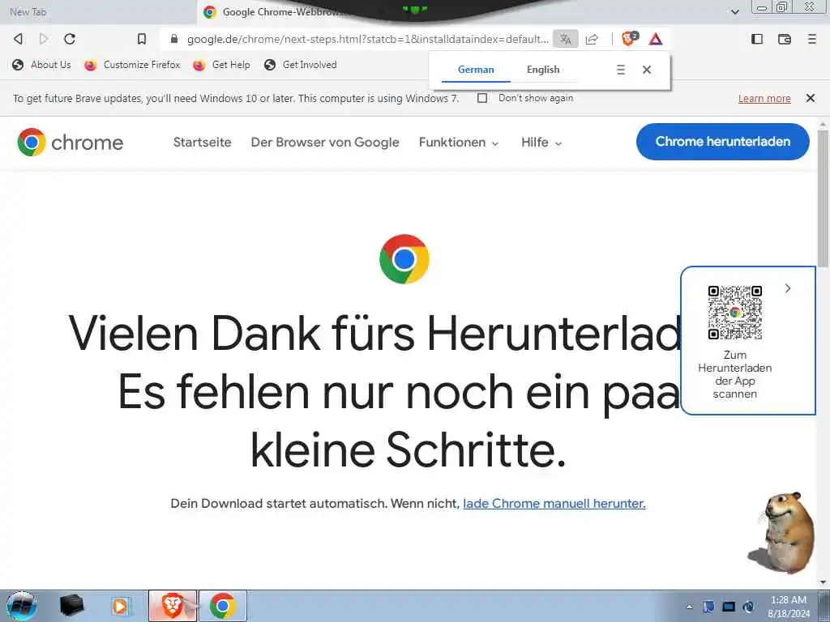Open media player taskbar icon
Screen dimensions: 830x622
coord(120,606)
